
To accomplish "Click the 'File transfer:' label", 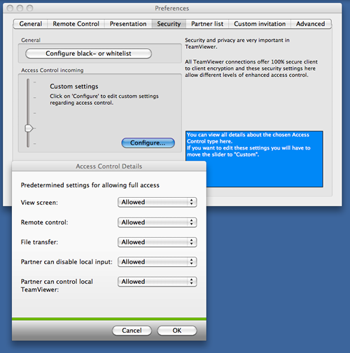I will 39,242.
